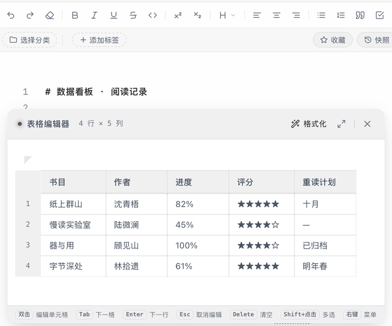The height and width of the screenshot is (326, 392).
Task: Click the 纸上群山 cell
Action: point(73,204)
